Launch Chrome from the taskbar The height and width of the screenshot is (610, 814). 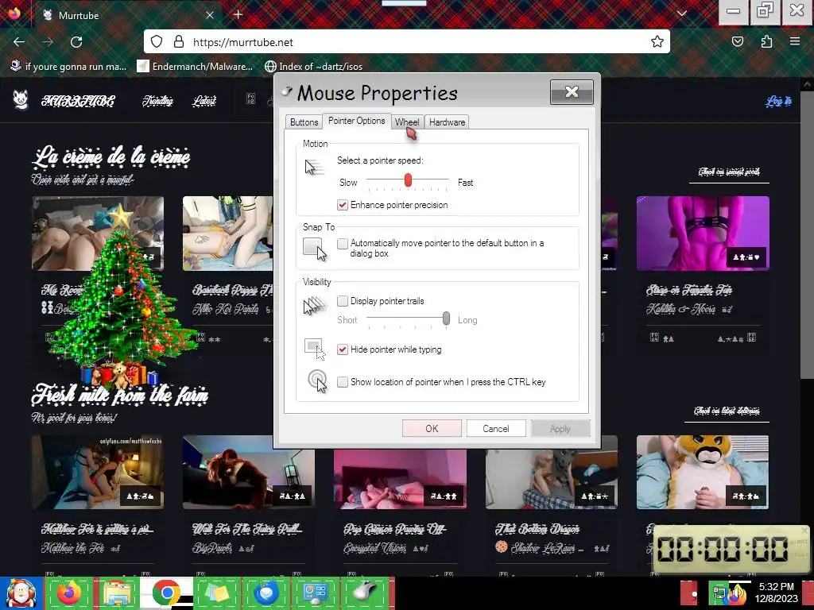(166, 593)
